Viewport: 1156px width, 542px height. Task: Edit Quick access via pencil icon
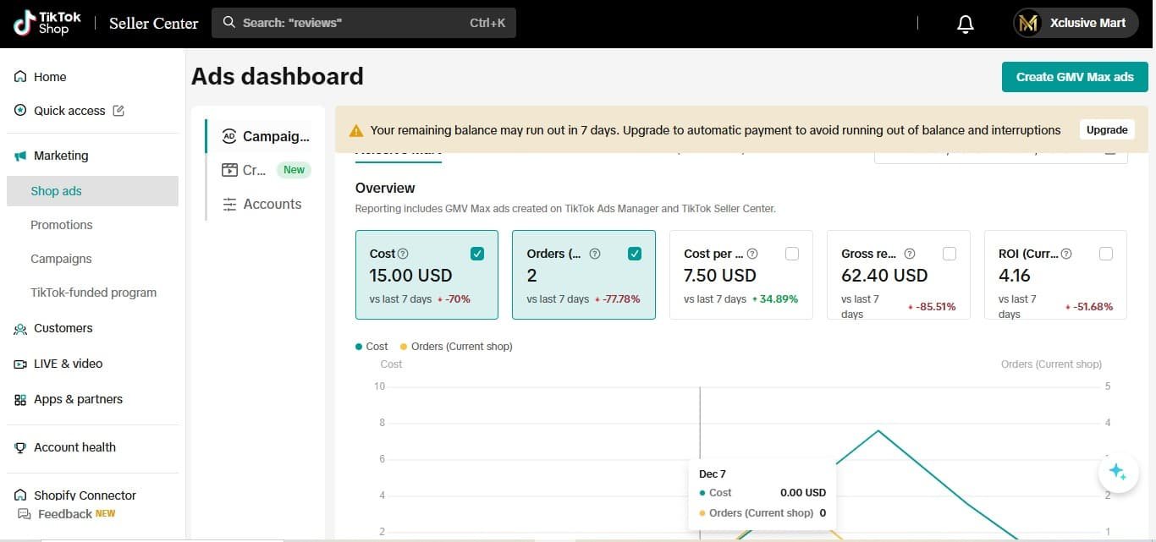118,111
